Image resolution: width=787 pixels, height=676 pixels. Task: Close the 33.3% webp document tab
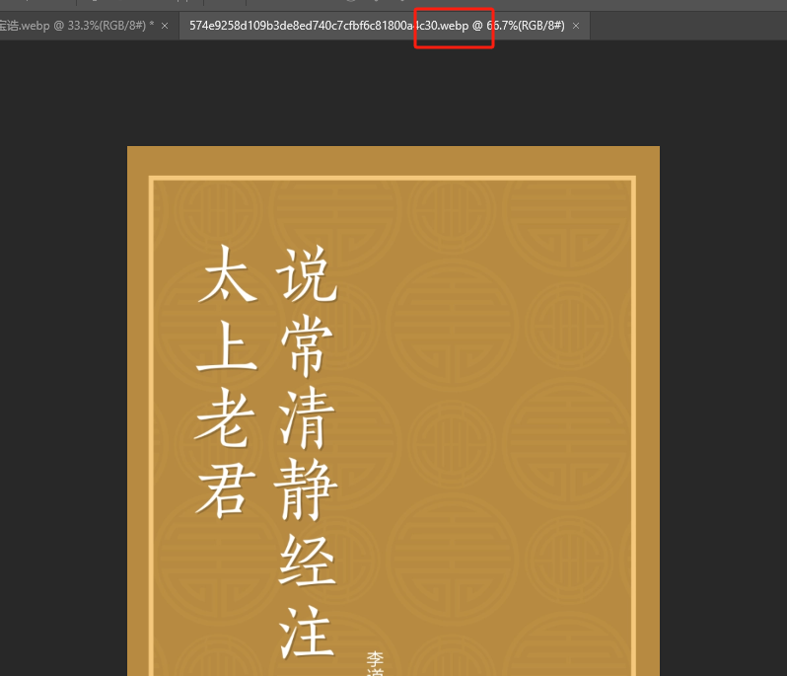(164, 25)
